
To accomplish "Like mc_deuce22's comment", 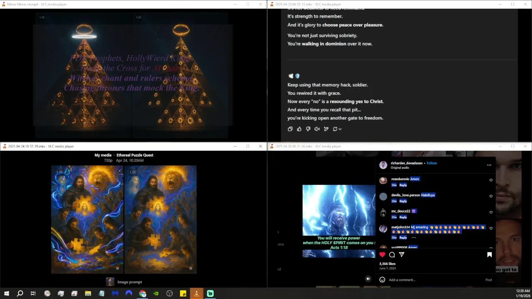I will pos(491,212).
